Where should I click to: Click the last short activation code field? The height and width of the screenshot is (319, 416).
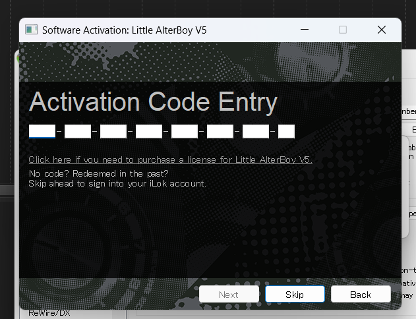(x=286, y=132)
